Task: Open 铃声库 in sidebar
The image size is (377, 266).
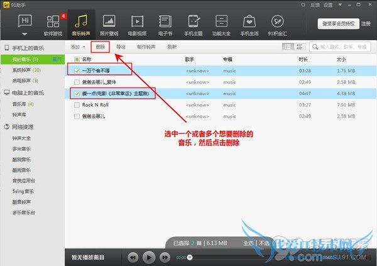Action: (19, 115)
